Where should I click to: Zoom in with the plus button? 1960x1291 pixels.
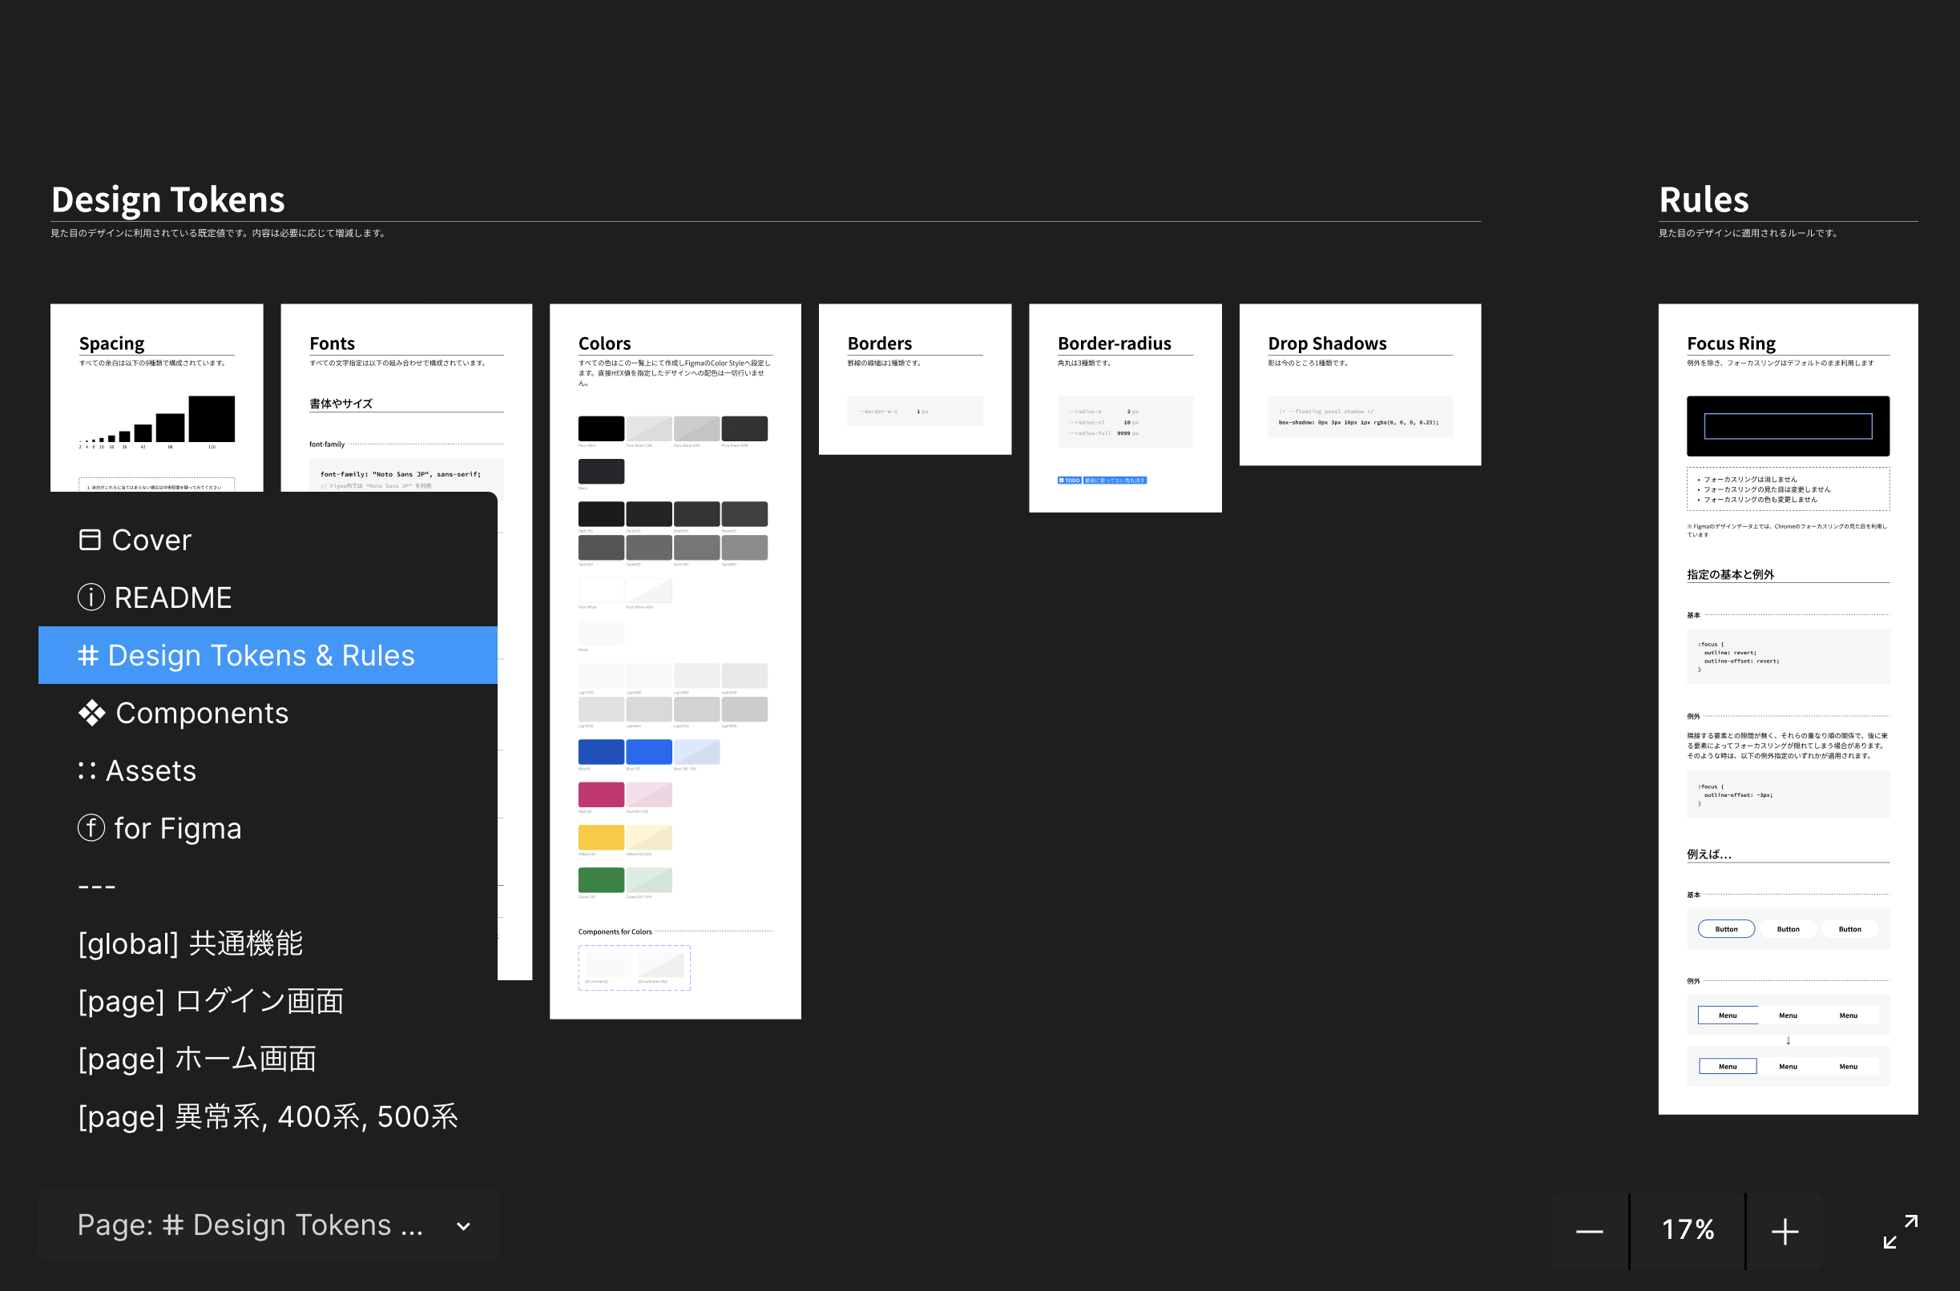tap(1785, 1232)
